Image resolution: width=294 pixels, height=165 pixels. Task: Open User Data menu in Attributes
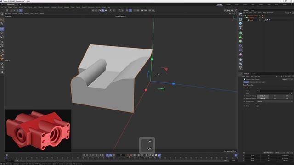tap(257, 77)
